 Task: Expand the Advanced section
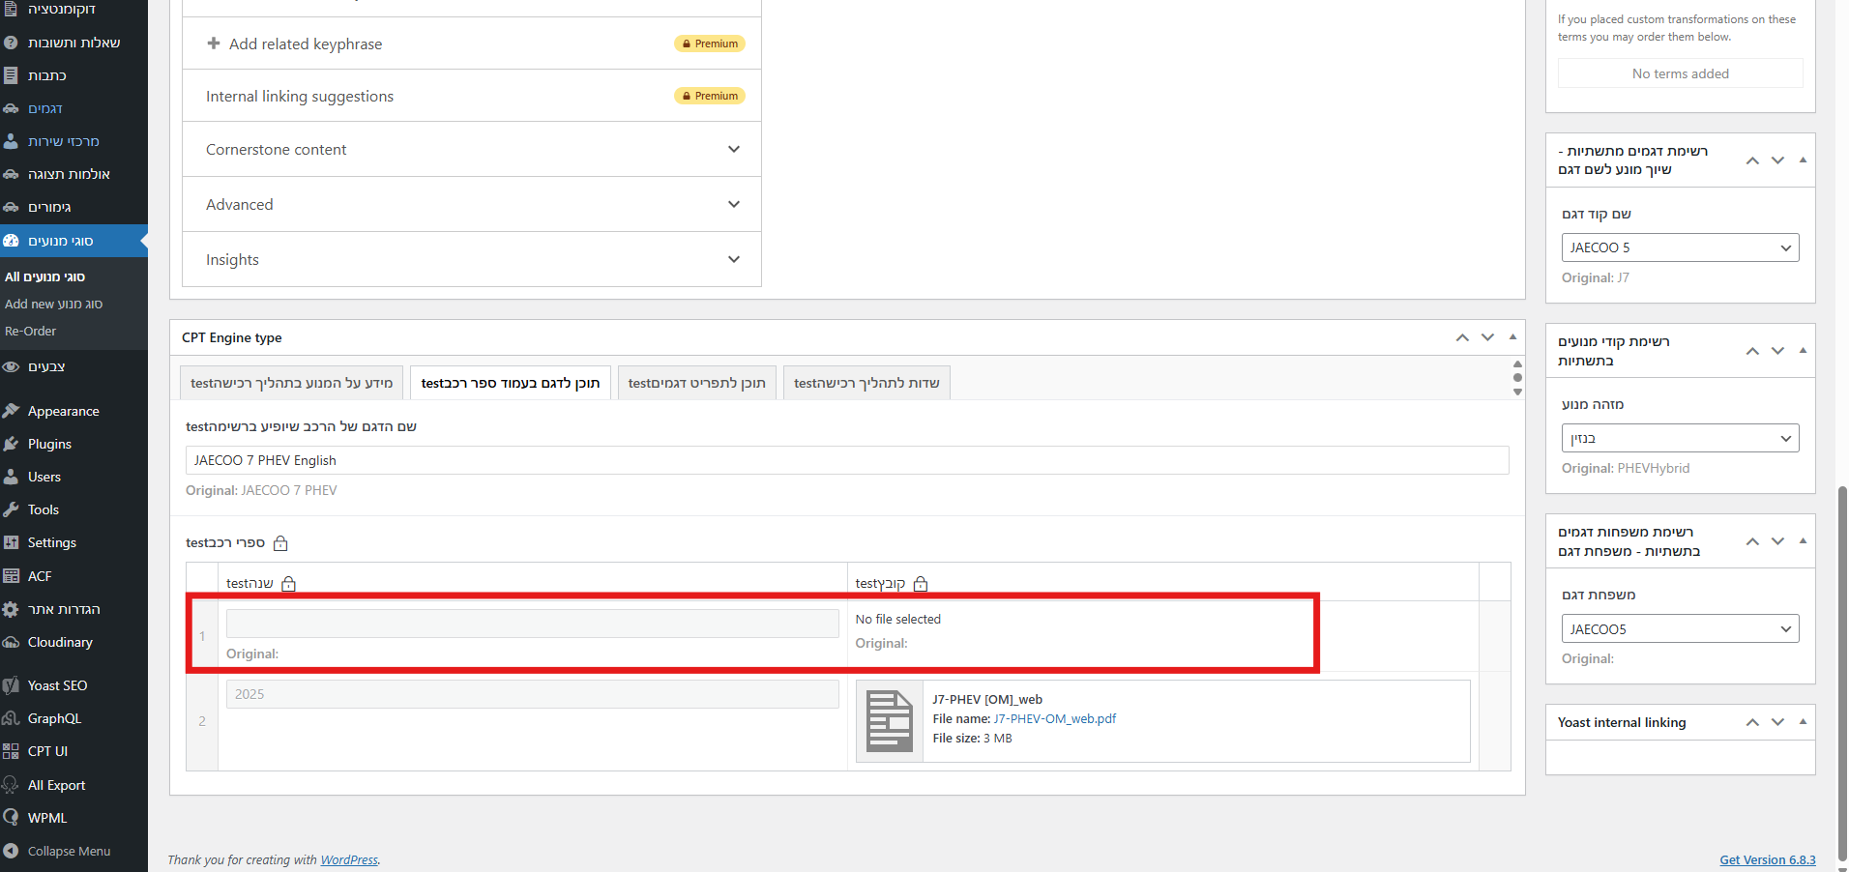coord(733,204)
